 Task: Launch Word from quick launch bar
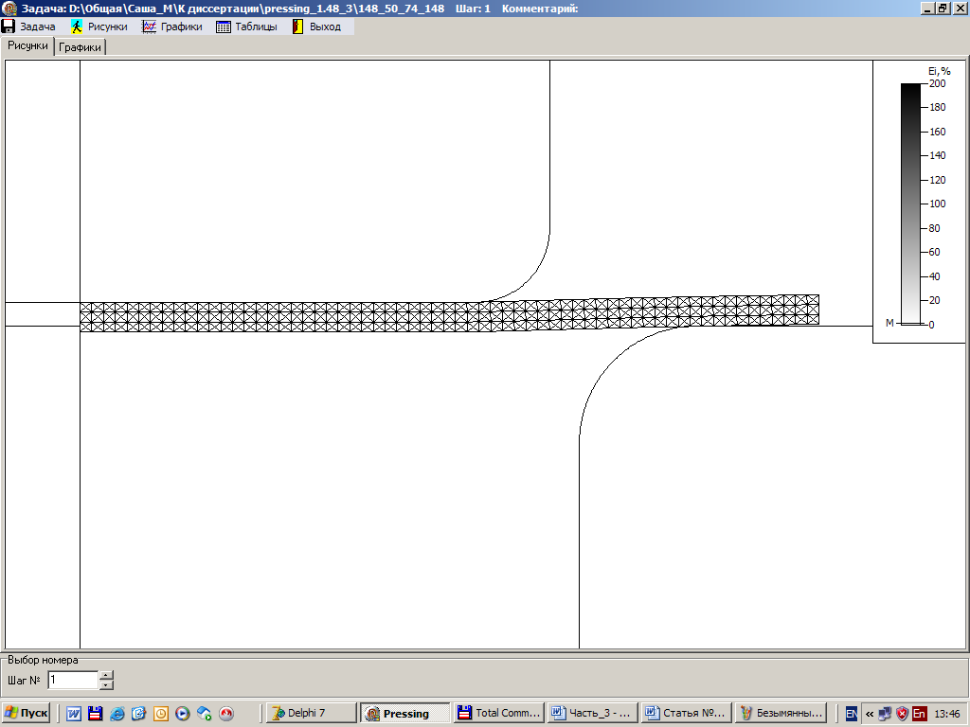(x=74, y=713)
